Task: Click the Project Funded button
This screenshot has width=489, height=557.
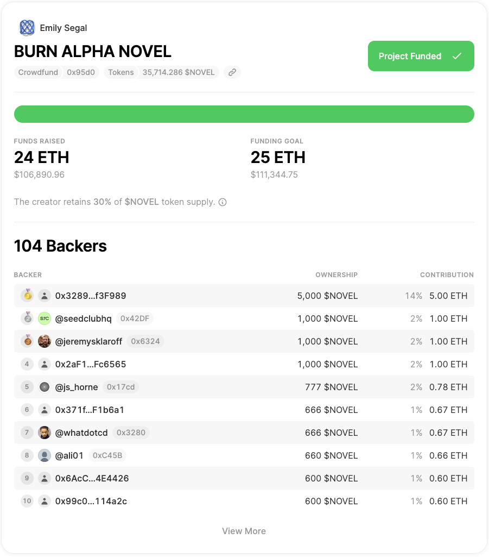Action: (x=421, y=56)
